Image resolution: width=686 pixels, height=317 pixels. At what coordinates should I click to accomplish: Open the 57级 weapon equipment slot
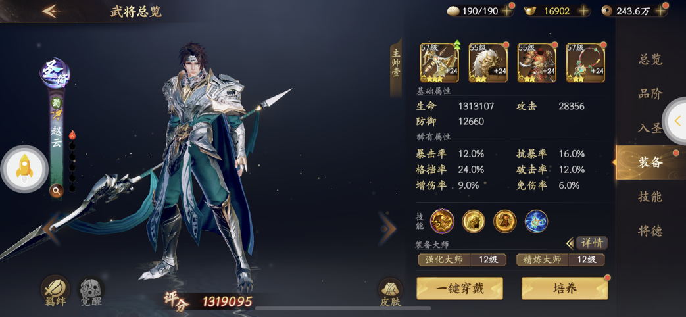[x=439, y=63]
